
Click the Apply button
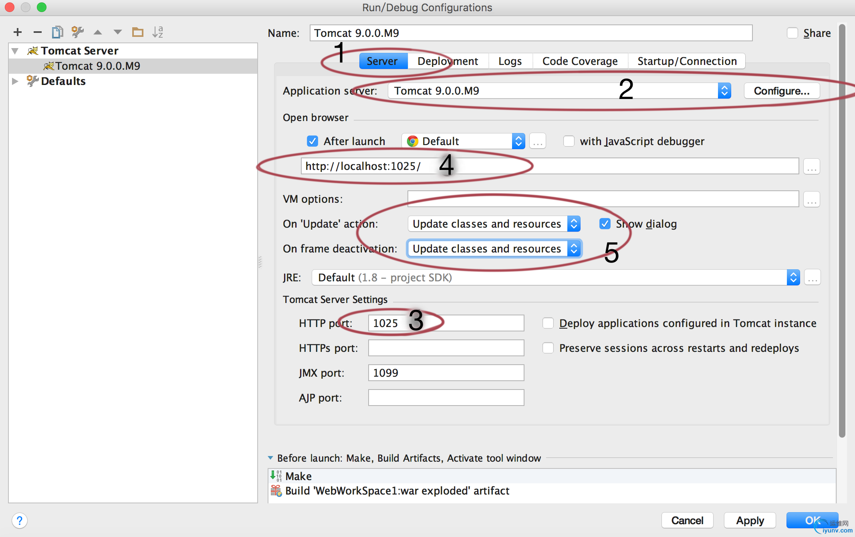(x=750, y=520)
